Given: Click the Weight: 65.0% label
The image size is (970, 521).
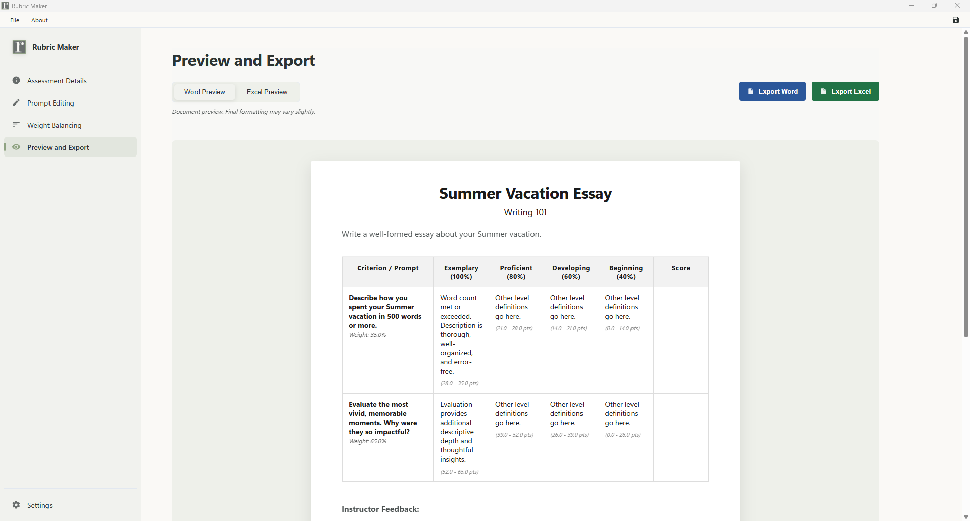Looking at the screenshot, I should click(x=367, y=441).
